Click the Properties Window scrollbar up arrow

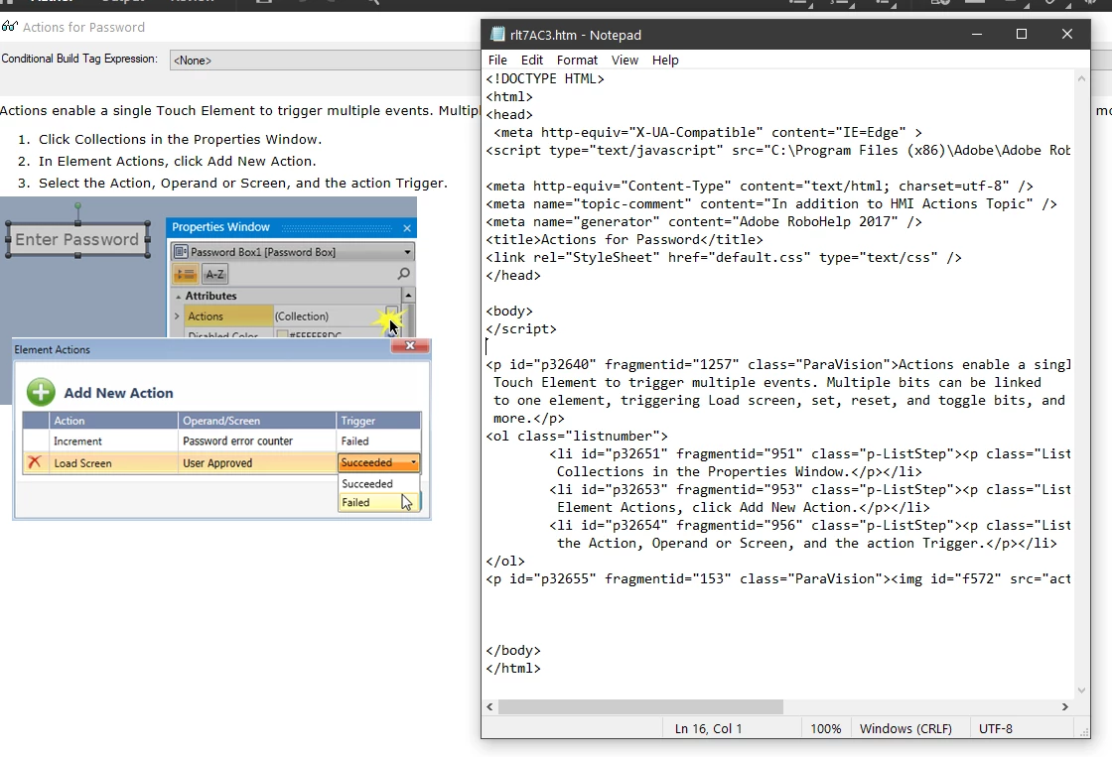tap(408, 295)
